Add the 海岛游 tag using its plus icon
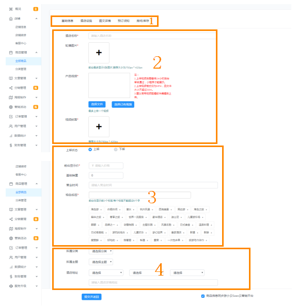The height and width of the screenshot is (306, 297). coord(101,210)
